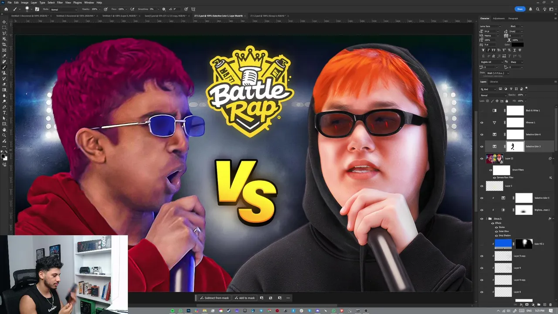Open the Layer menu
The width and height of the screenshot is (558, 314).
[x=34, y=3]
